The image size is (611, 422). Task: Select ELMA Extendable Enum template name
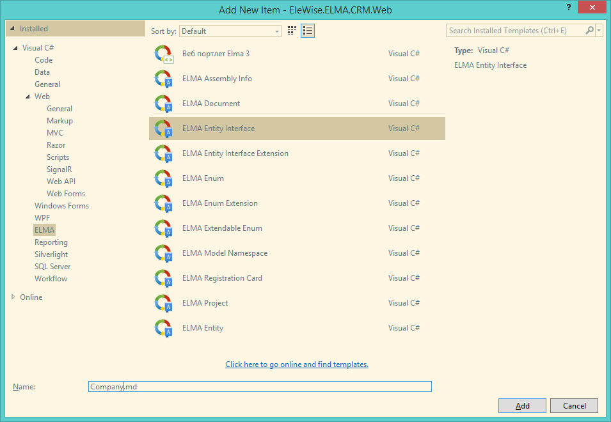coord(222,228)
